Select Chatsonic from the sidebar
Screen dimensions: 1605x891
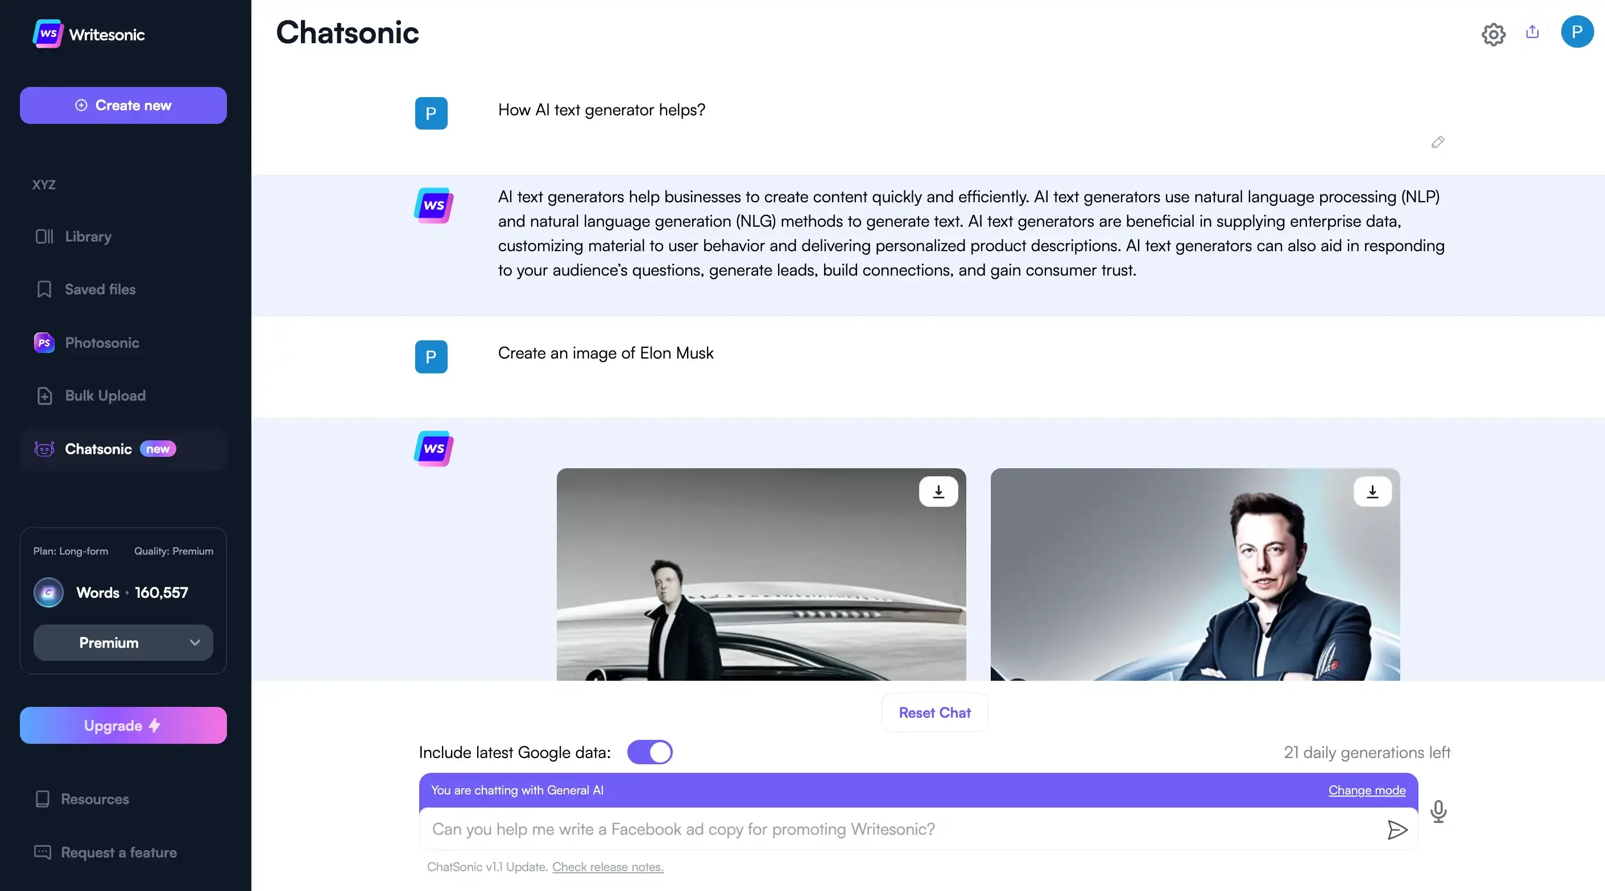tap(99, 448)
